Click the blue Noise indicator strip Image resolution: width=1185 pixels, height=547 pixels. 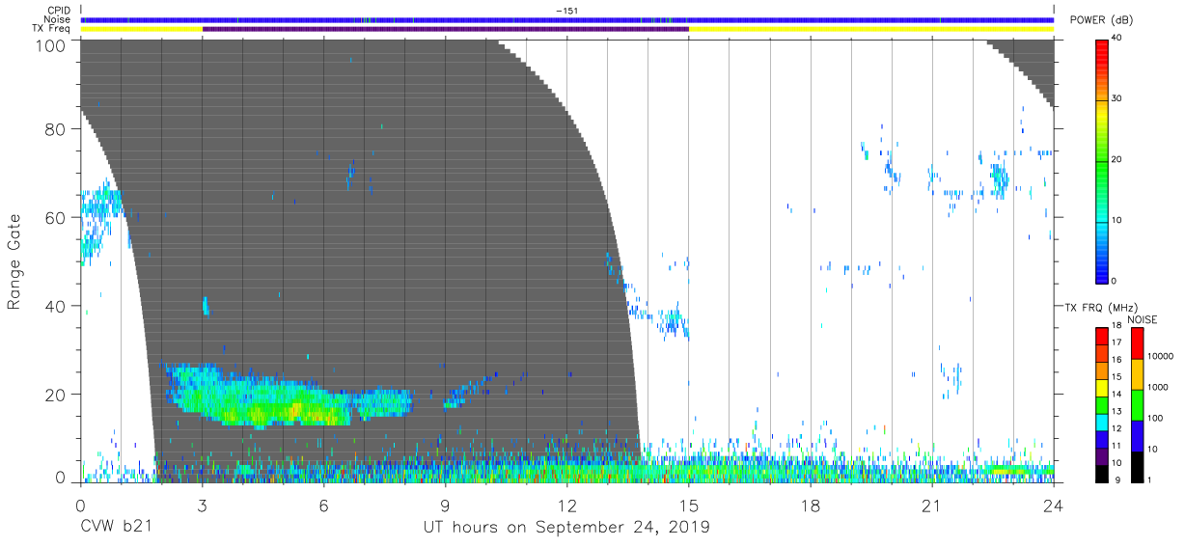pos(567,19)
